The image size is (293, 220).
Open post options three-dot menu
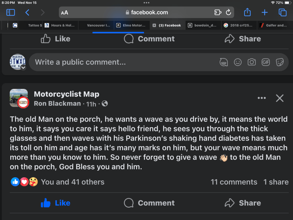[x=262, y=98]
